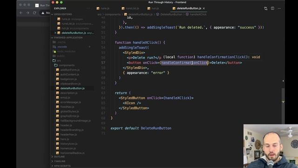Open globalStyles.js file
Image resolution: width=298 pixels, height=168 pixels.
69,112
